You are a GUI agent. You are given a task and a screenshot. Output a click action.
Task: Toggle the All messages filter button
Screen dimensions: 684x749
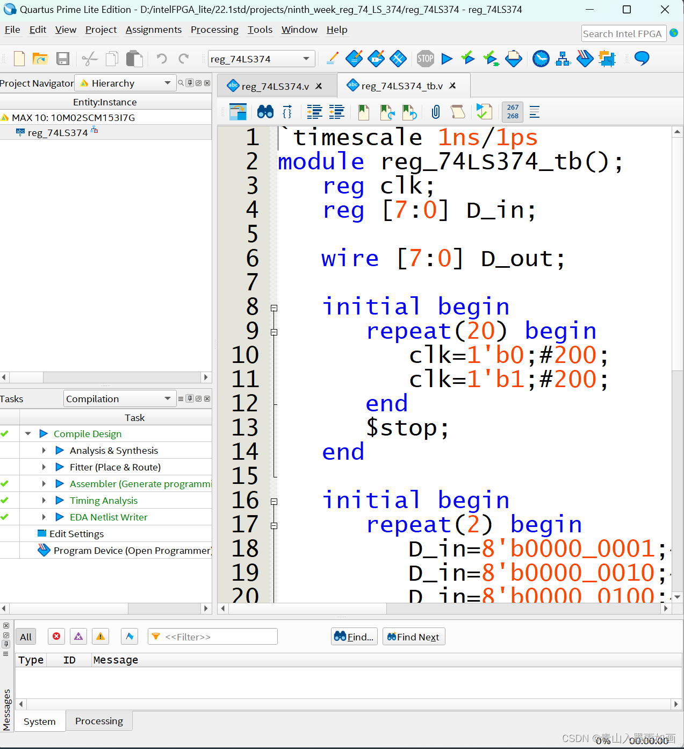tap(26, 637)
